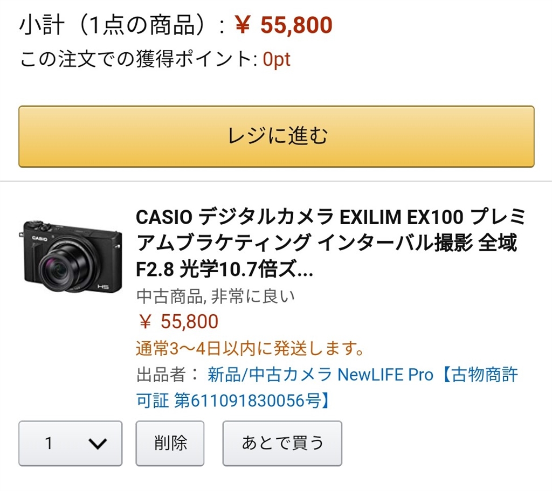Click the 通常3〜4日以内に発送します shipping notice
Screen dimensions: 552x491
[250, 348]
